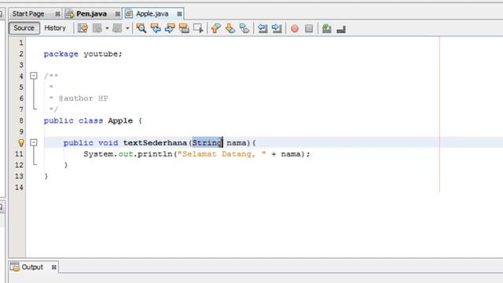Screen dimensions: 503x283
Task: Open the Back history dropdown arrow
Action: pos(107,28)
